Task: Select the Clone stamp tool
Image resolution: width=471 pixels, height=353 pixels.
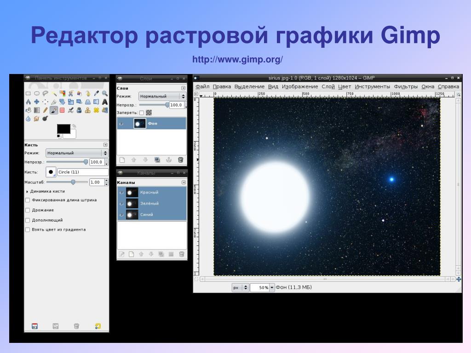Action: click(87, 110)
